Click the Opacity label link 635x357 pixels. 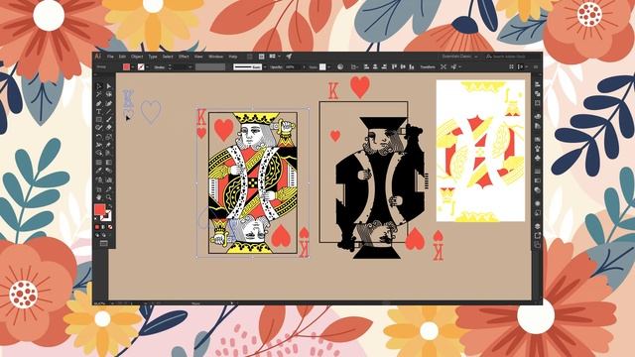276,67
